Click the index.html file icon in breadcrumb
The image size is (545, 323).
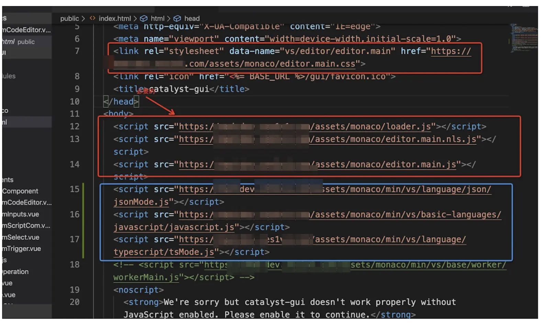click(x=92, y=18)
